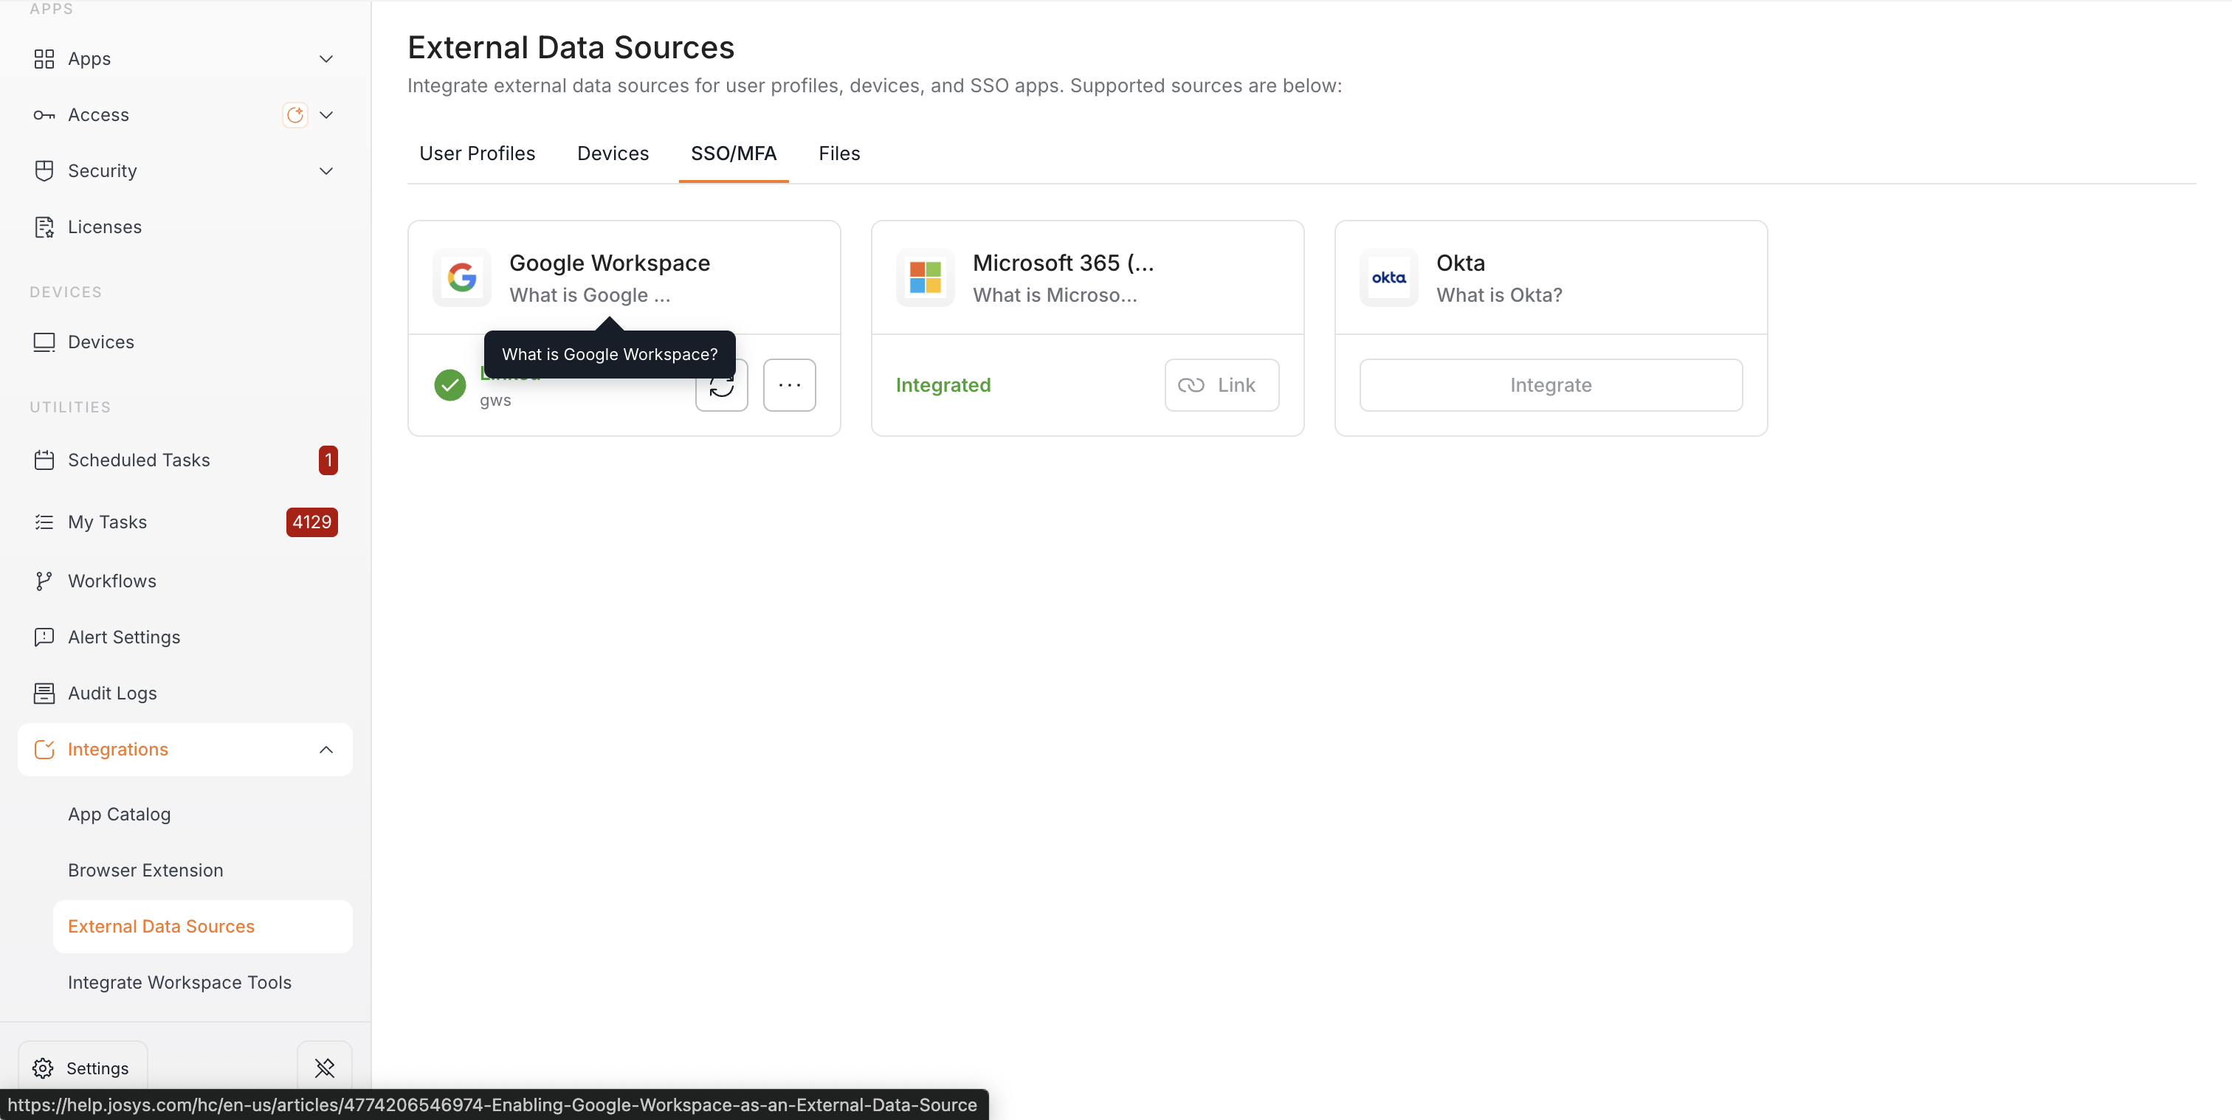Unpin the sidebar with the pin icon
This screenshot has height=1120, width=2232.
[x=325, y=1068]
